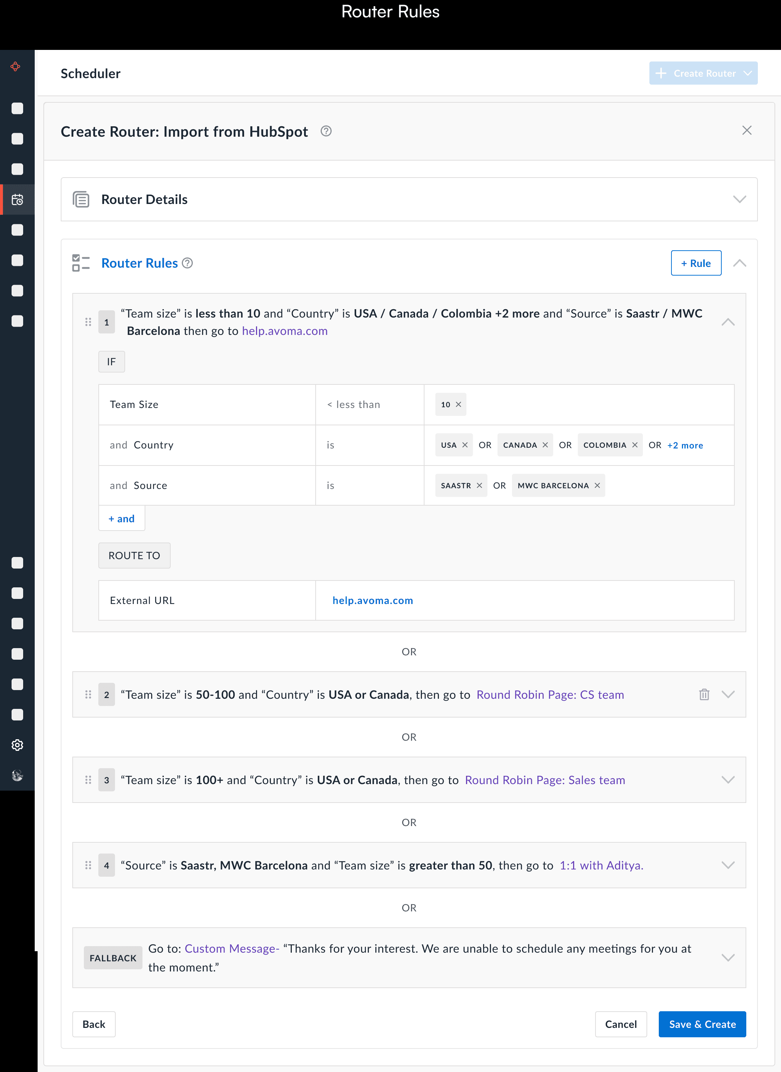The image size is (781, 1072).
Task: Open the Create Router dropdown button
Action: (x=747, y=73)
